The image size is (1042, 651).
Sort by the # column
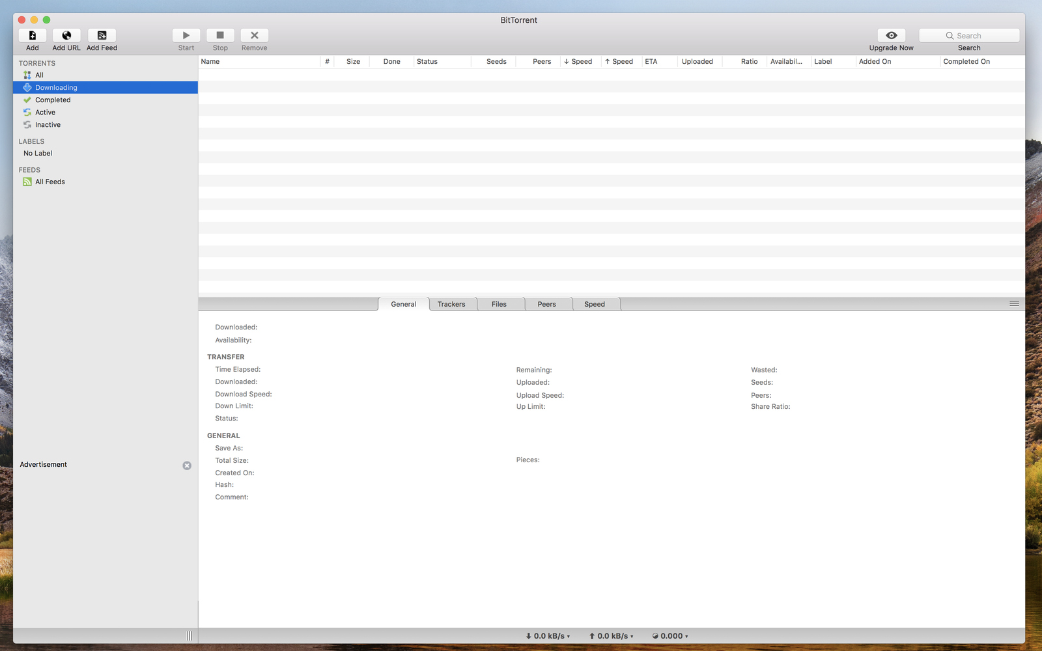(327, 61)
